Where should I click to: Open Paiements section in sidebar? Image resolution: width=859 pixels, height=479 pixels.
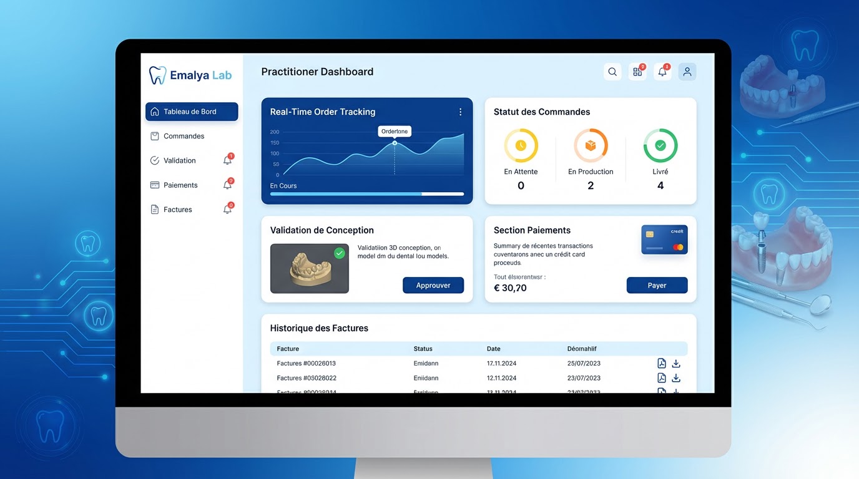180,185
